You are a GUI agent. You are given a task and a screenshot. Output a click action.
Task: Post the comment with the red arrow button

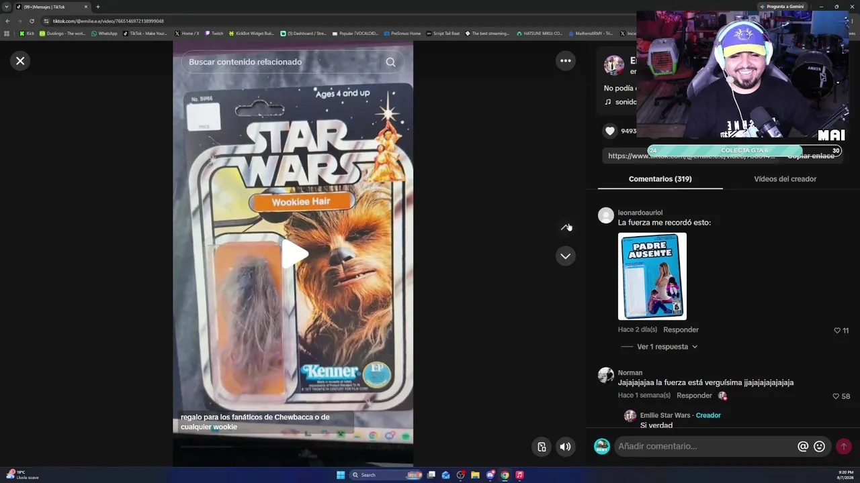[843, 447]
